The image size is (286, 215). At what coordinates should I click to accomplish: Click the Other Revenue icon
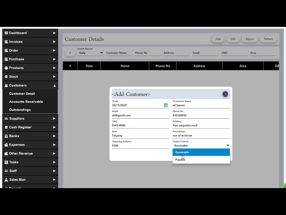(6, 154)
